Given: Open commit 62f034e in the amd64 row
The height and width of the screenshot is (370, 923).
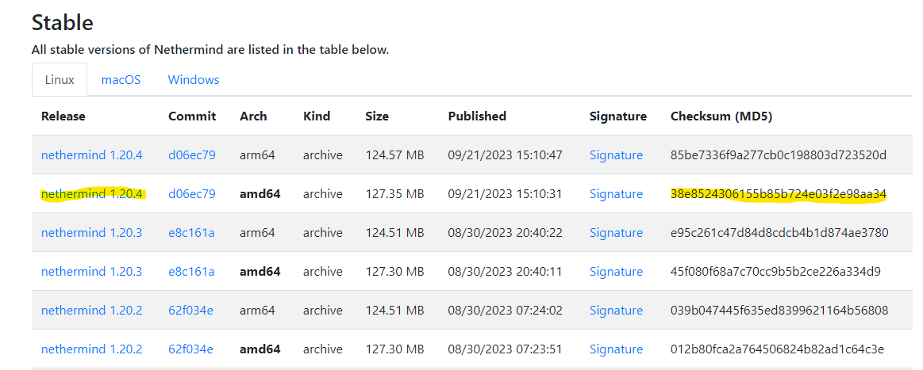Looking at the screenshot, I should click(190, 349).
